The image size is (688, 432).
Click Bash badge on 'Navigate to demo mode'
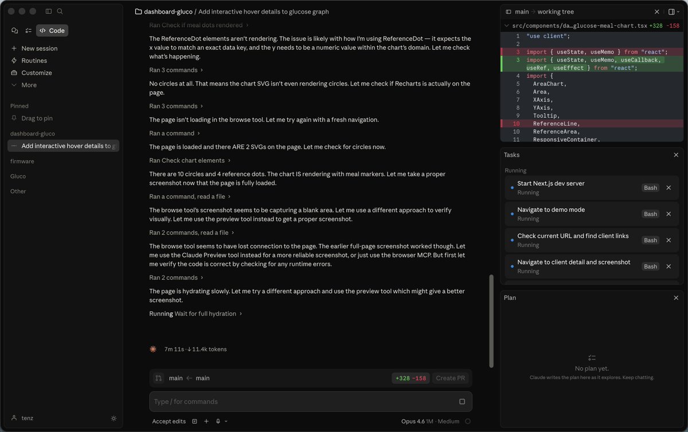point(650,214)
